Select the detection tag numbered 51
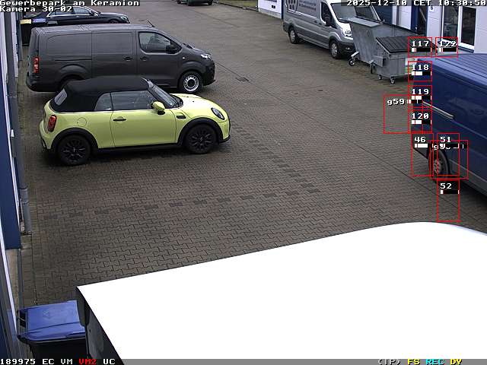This screenshot has height=365, width=487. click(445, 140)
